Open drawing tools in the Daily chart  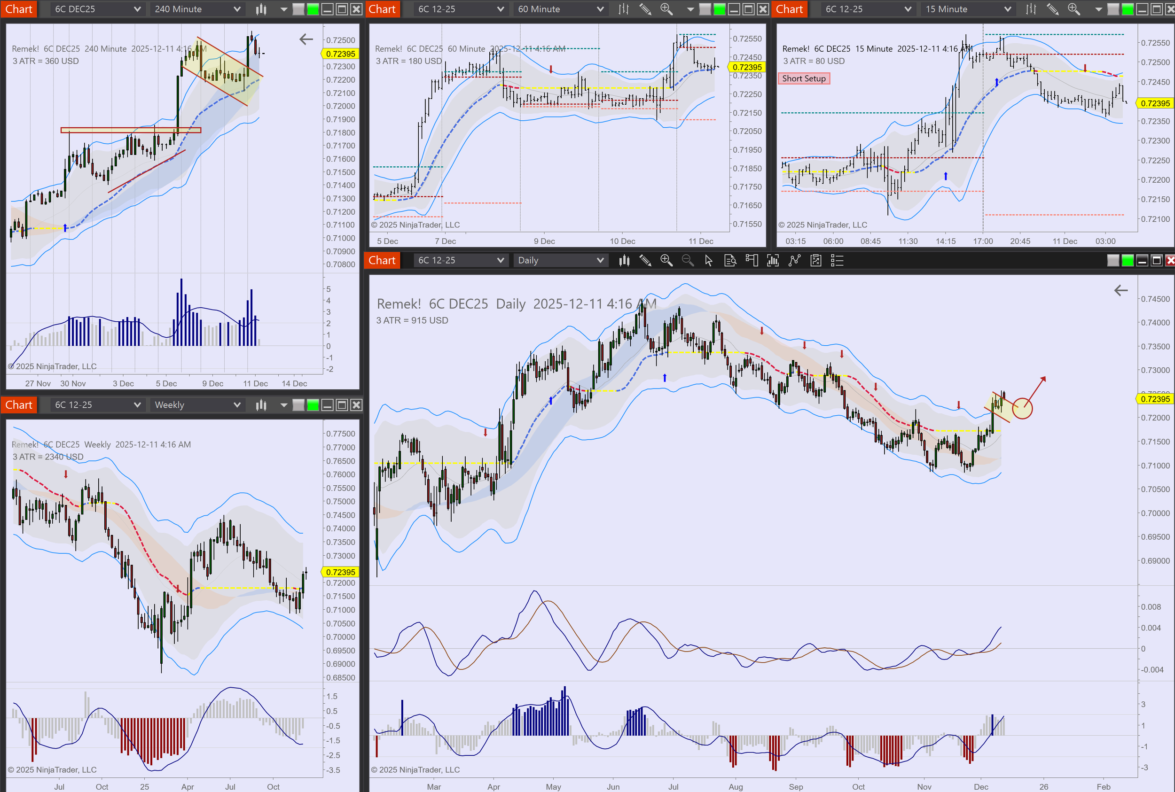[645, 260]
